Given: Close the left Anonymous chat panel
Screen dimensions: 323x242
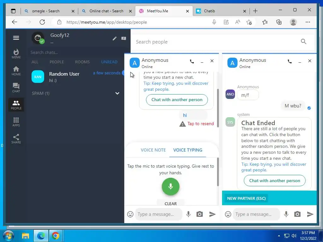Looking at the screenshot, I should (x=212, y=61).
